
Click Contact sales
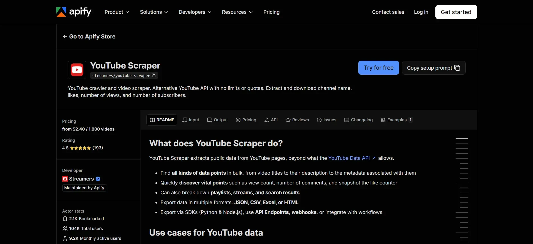(x=388, y=12)
